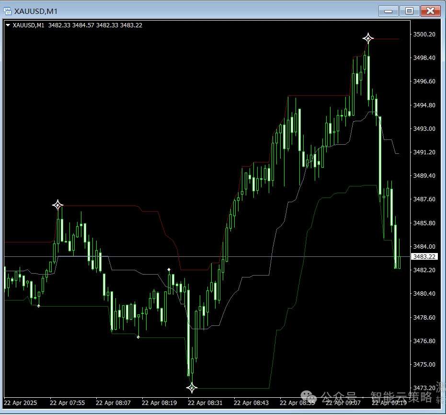
Task: Select the star marker at the 3473 low
Action: point(192,387)
